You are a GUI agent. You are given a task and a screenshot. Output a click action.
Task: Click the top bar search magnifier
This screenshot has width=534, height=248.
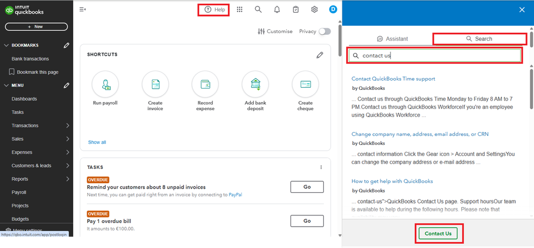[x=258, y=10]
